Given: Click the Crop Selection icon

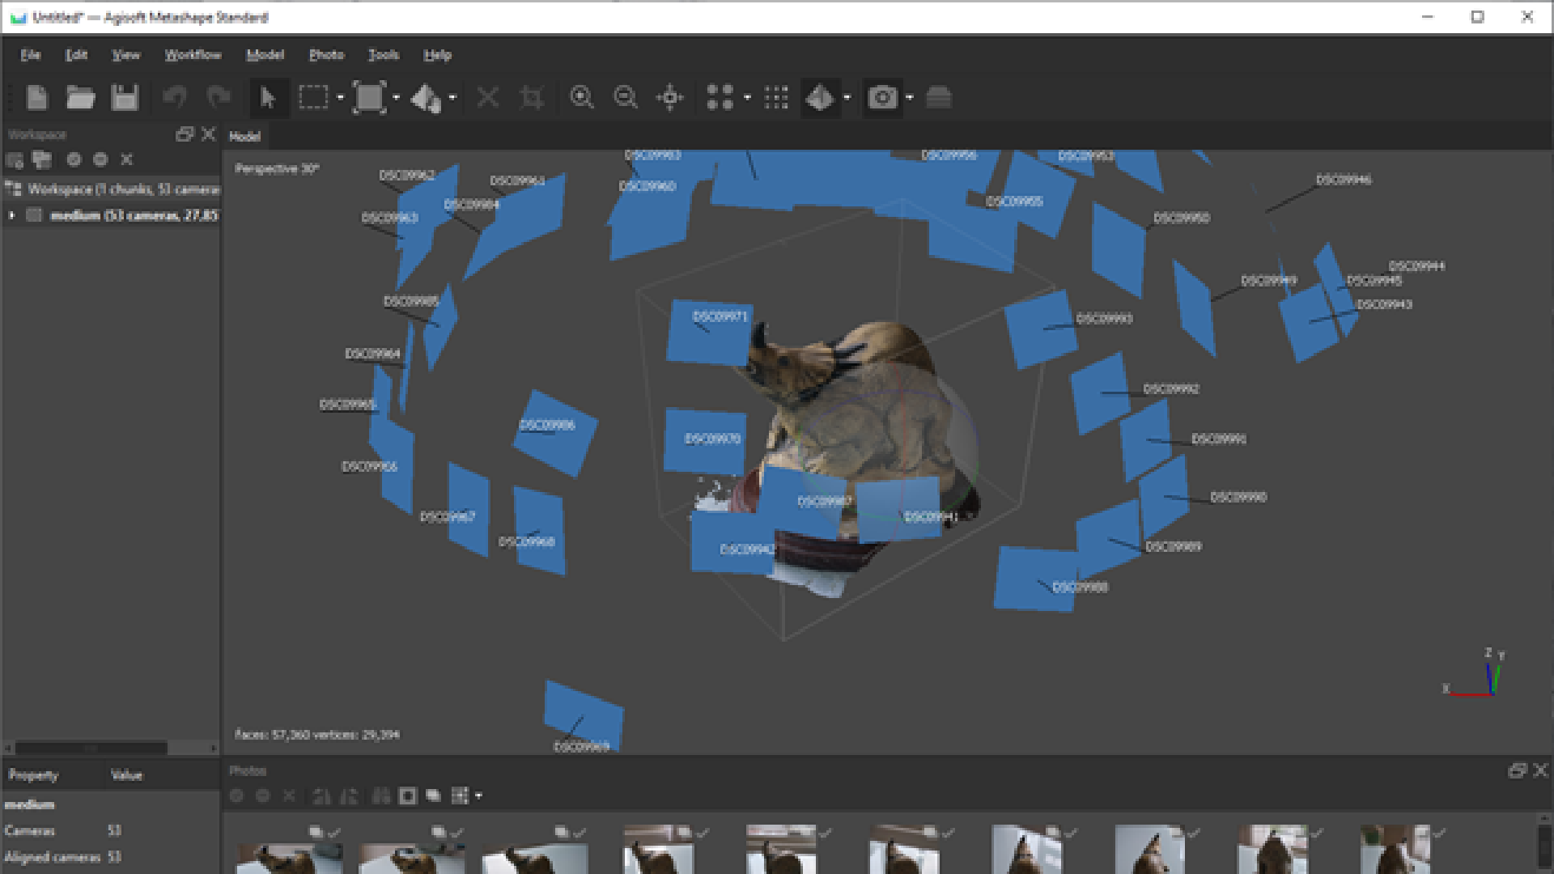Looking at the screenshot, I should [532, 98].
